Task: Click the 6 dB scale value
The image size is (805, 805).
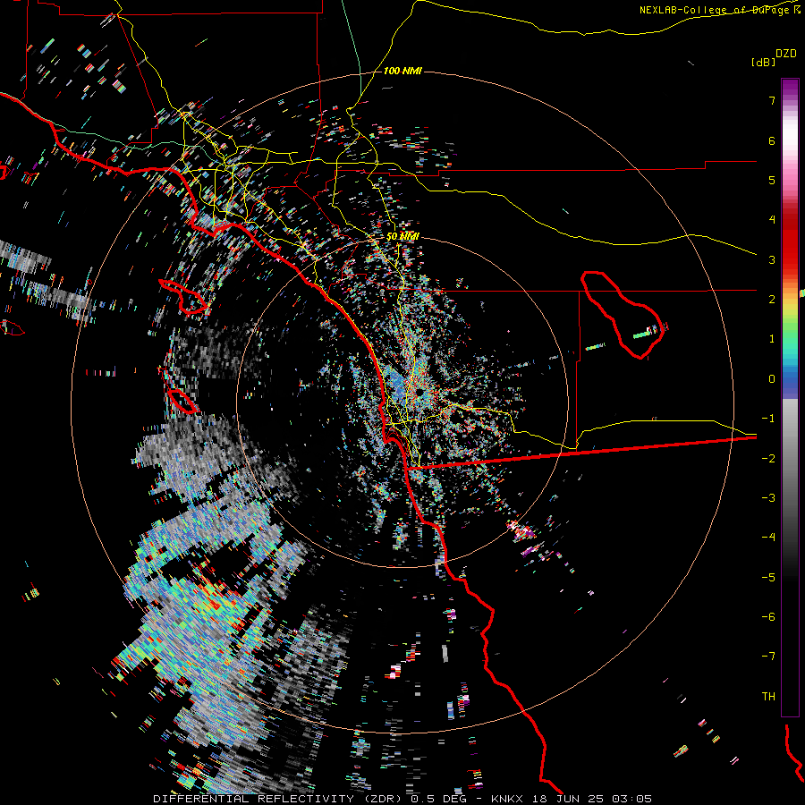Action: pyautogui.click(x=772, y=140)
